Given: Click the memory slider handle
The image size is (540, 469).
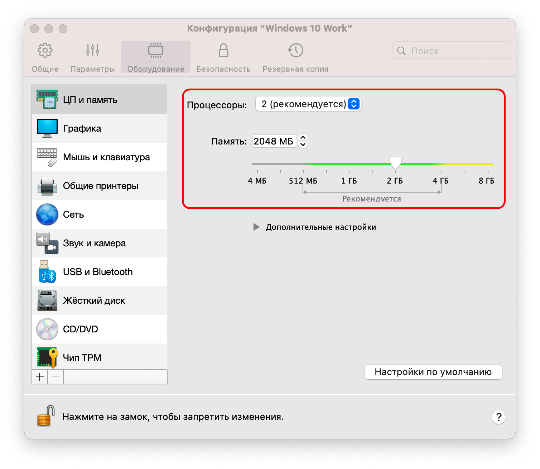Looking at the screenshot, I should click(x=395, y=163).
